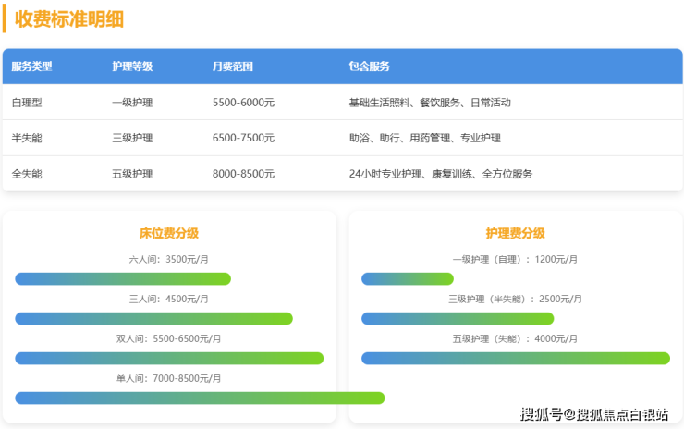The width and height of the screenshot is (684, 429).
Task: Click the 助浴、助行、用药管理 services cell
Action: click(x=424, y=138)
